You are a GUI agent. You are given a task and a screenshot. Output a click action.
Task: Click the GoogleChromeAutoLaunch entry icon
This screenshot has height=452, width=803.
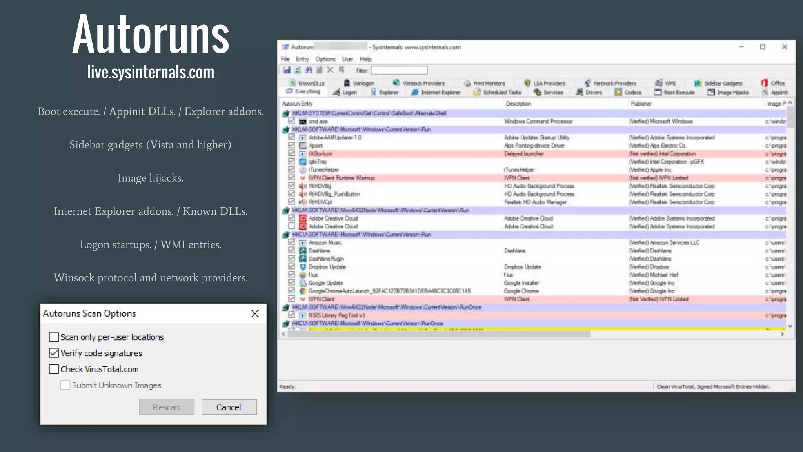(x=303, y=291)
